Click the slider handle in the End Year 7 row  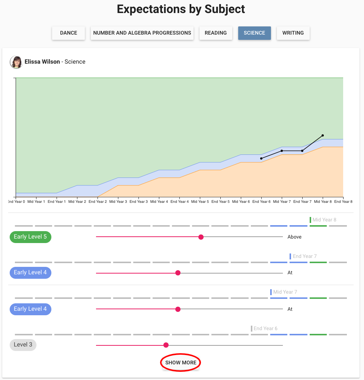(178, 273)
